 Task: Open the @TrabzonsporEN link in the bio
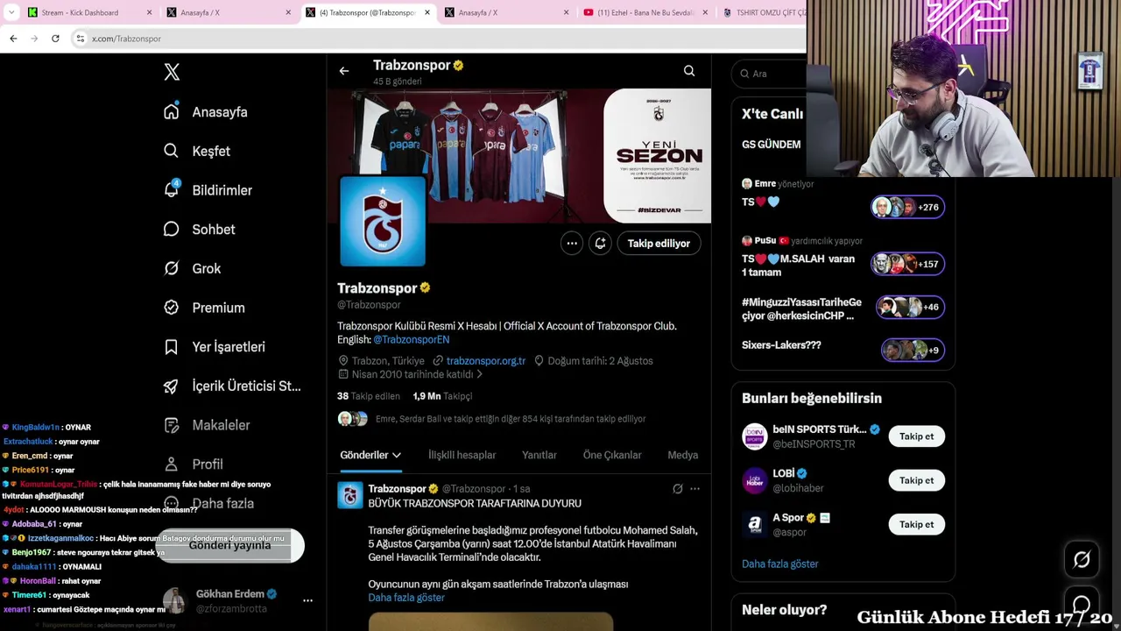pyautogui.click(x=412, y=339)
